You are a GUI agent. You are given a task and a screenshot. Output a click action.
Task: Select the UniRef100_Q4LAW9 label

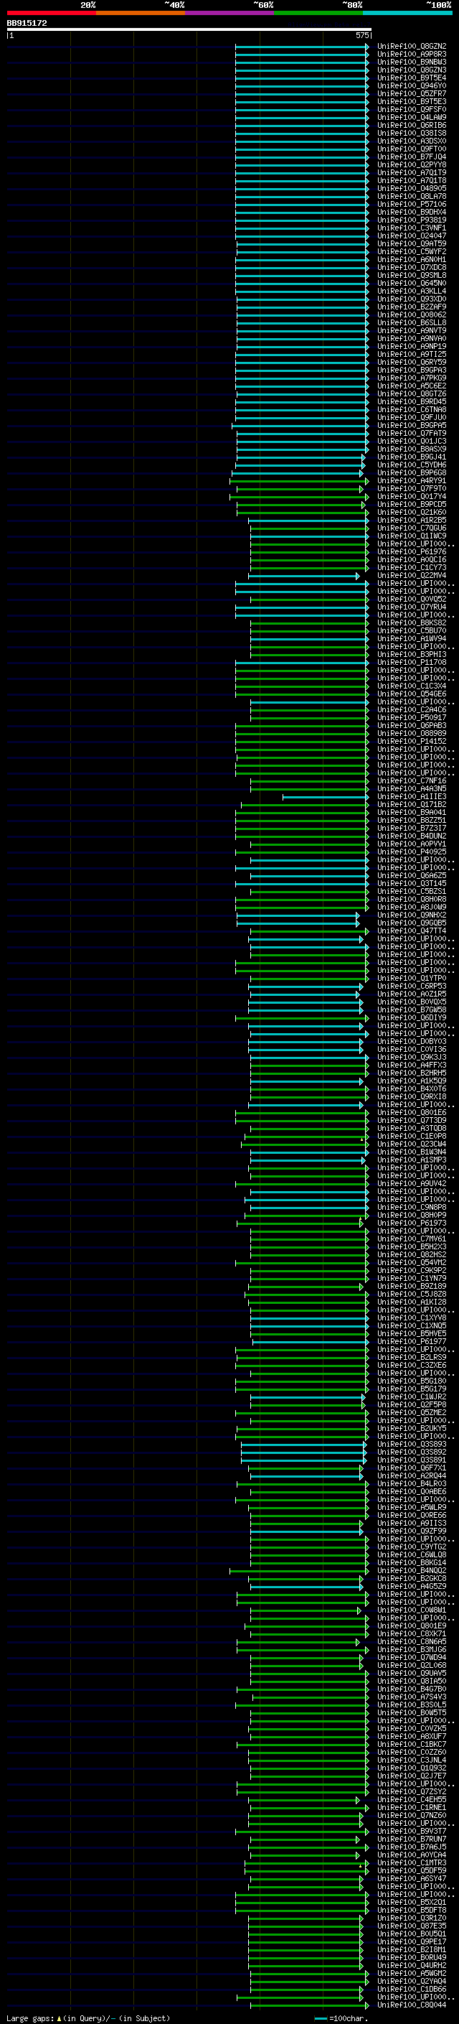[411, 117]
